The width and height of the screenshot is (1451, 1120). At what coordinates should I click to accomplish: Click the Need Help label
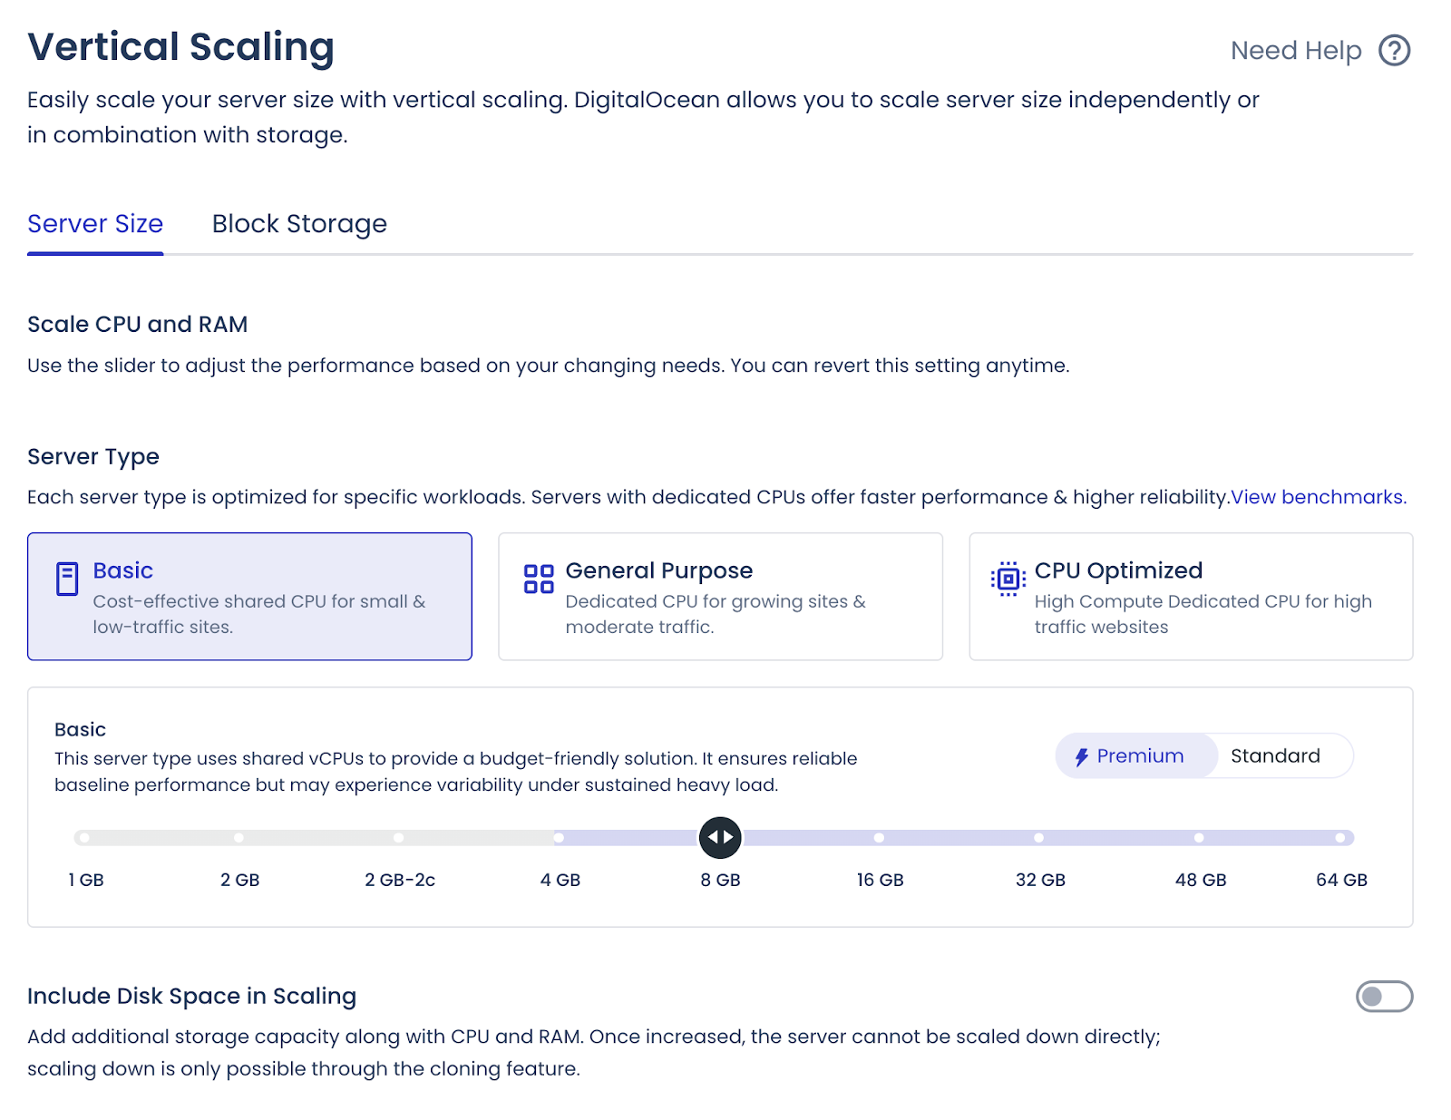pos(1295,50)
